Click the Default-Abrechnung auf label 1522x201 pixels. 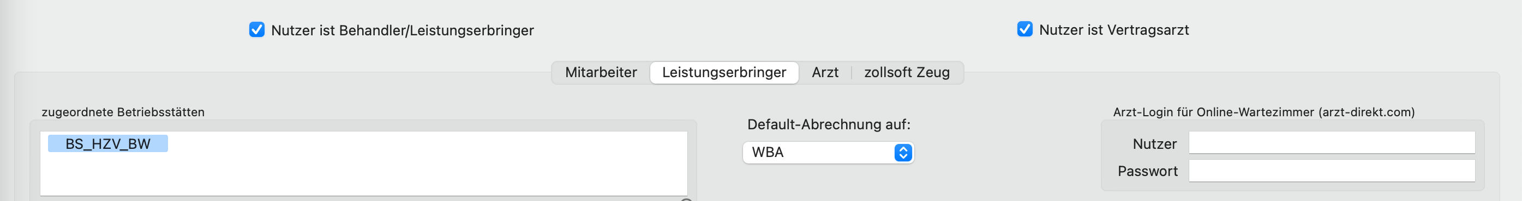[828, 124]
